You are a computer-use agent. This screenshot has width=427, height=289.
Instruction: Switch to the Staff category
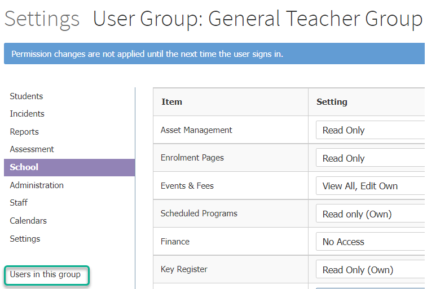tap(19, 203)
